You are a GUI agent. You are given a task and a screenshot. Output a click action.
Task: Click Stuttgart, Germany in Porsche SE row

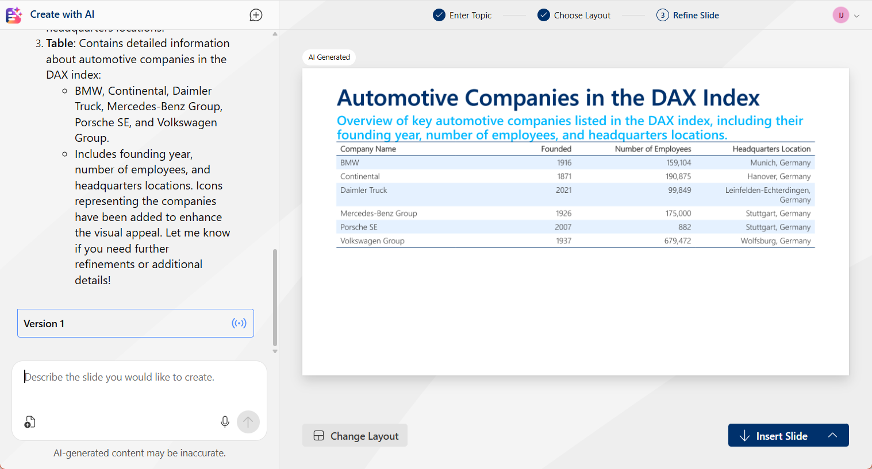(x=778, y=227)
